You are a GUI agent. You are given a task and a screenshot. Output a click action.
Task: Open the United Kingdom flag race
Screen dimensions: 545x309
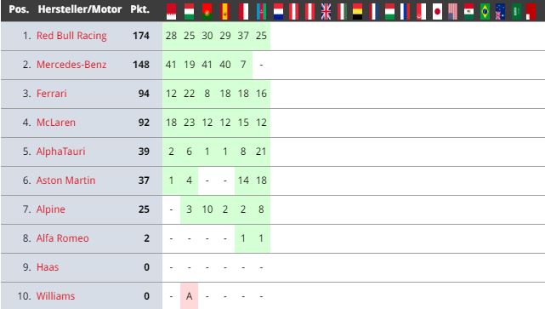(326, 11)
